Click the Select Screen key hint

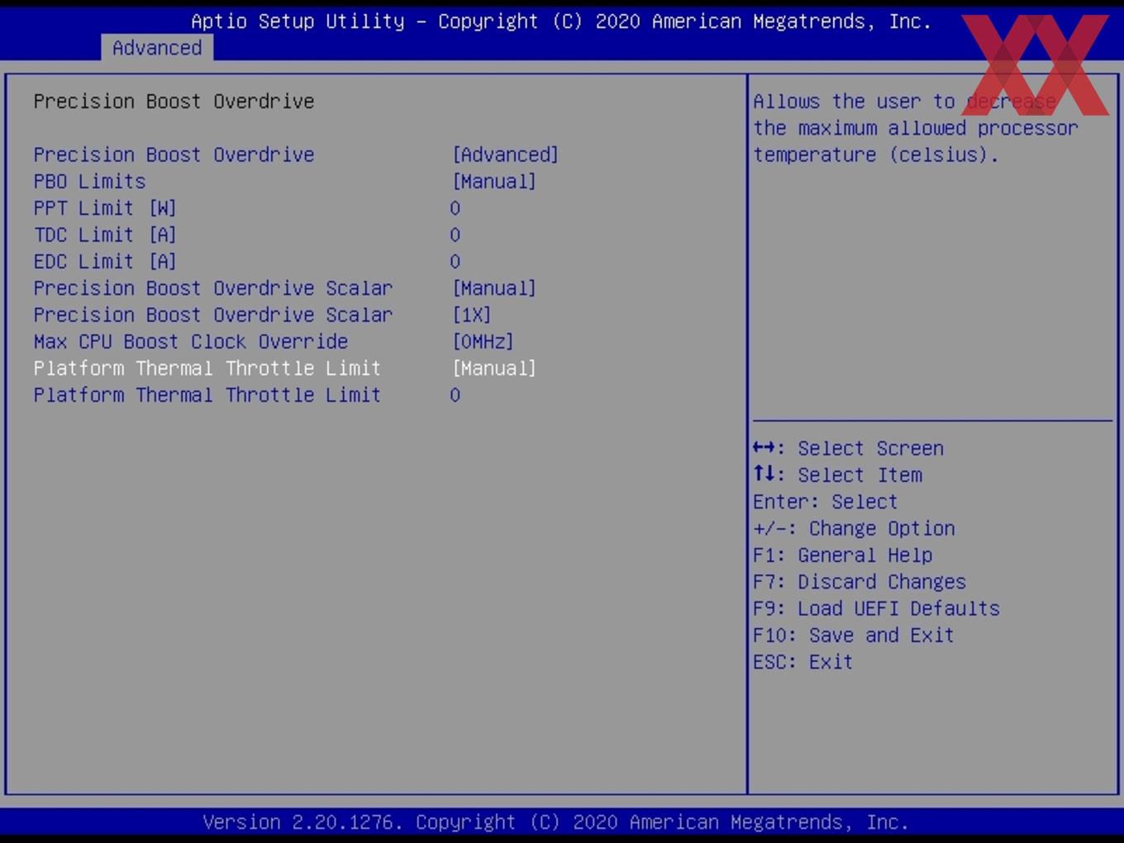[848, 448]
